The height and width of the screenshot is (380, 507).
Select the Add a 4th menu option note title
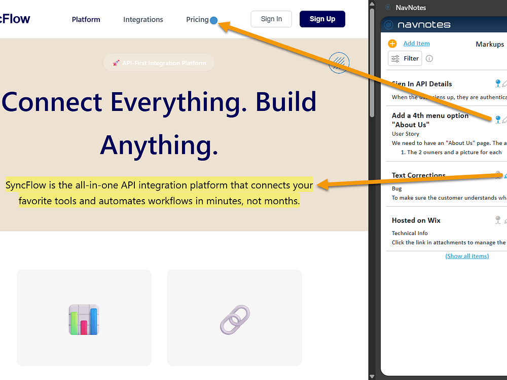click(430, 120)
